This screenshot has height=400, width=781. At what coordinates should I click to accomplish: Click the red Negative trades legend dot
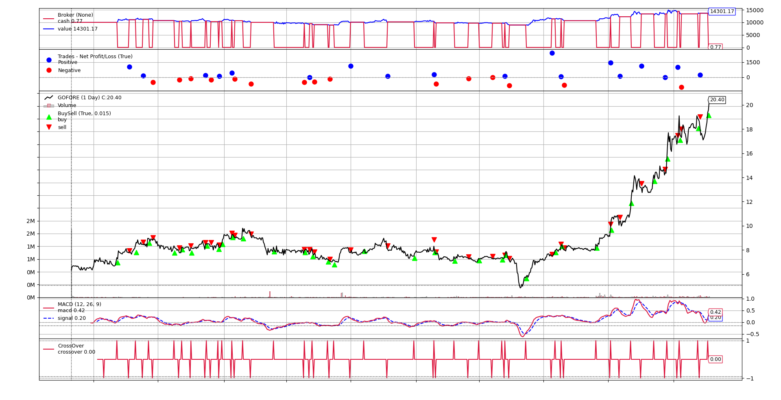49,70
